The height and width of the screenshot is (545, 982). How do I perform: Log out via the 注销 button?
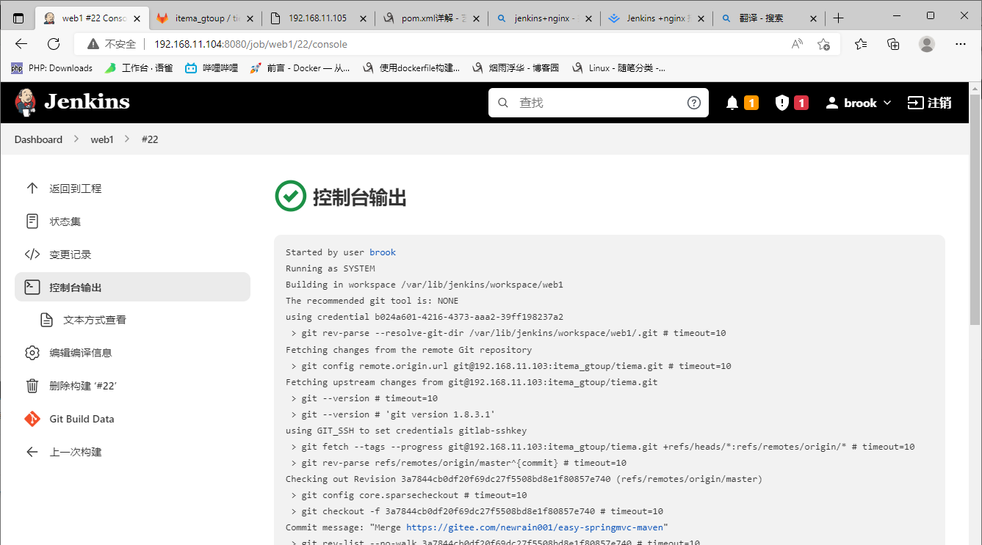(930, 103)
